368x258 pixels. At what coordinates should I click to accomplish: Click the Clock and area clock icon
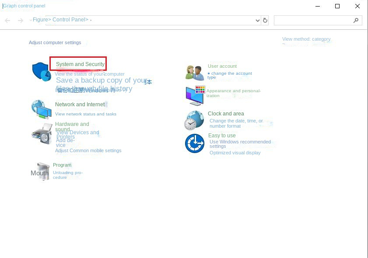coord(194,119)
